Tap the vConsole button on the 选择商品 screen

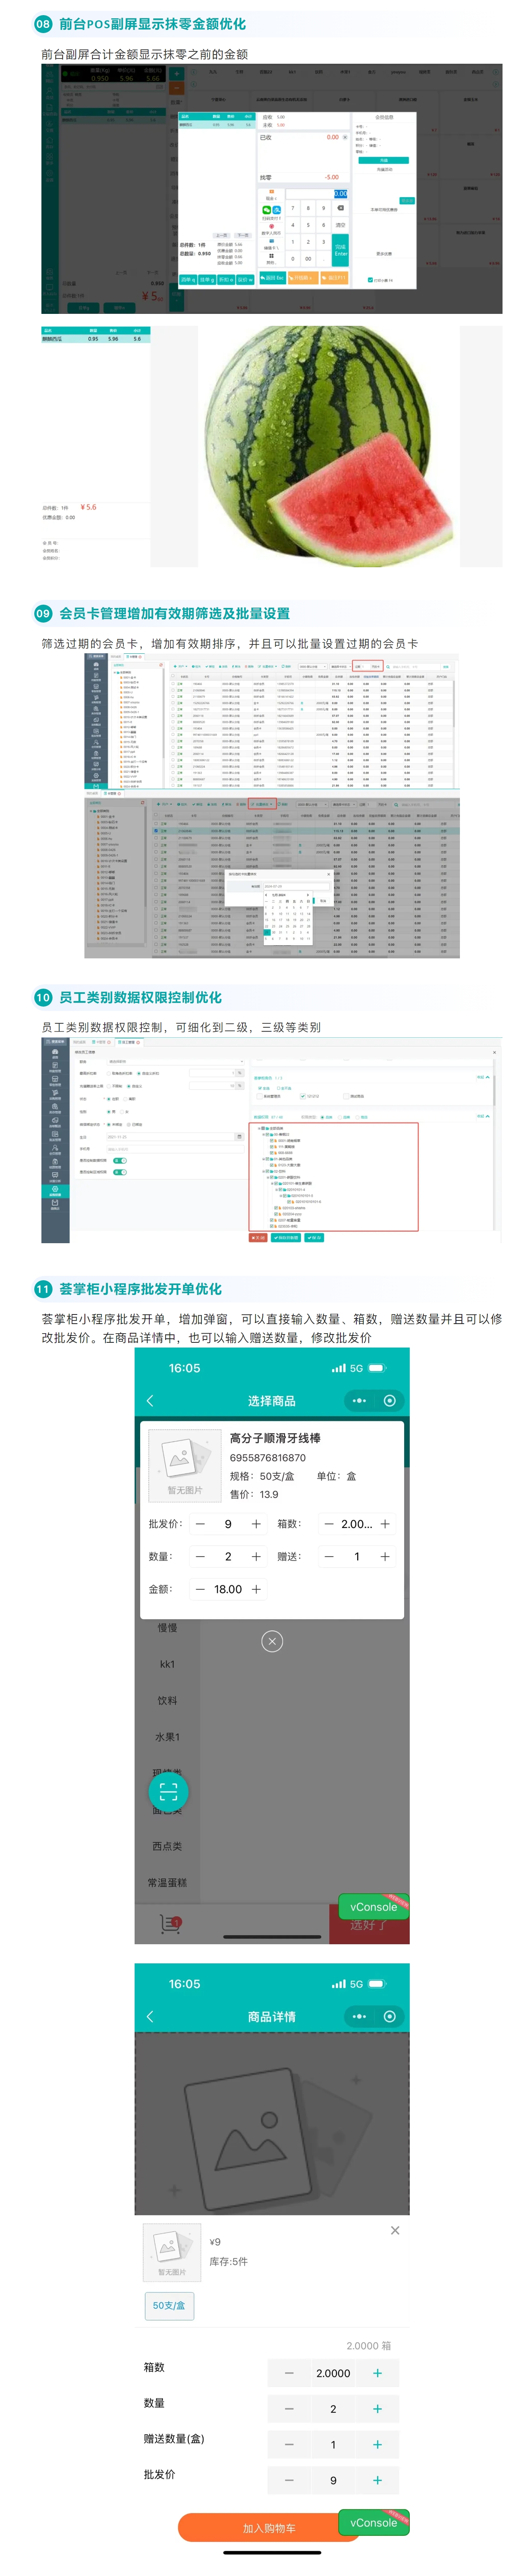[373, 1907]
